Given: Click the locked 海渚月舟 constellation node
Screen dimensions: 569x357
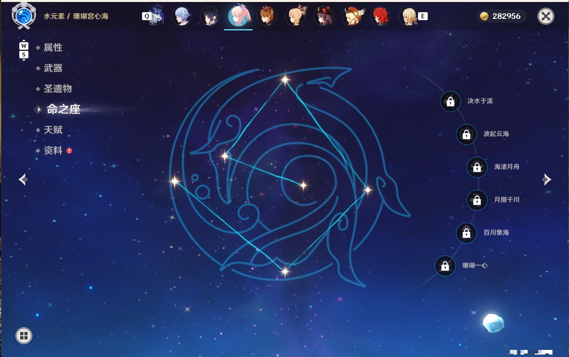Looking at the screenshot, I should [477, 167].
